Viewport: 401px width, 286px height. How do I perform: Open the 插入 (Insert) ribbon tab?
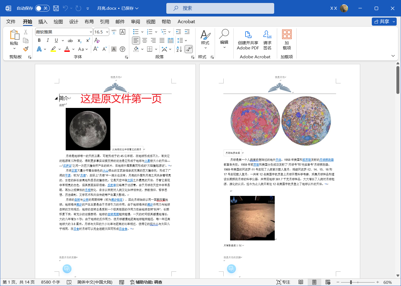43,22
